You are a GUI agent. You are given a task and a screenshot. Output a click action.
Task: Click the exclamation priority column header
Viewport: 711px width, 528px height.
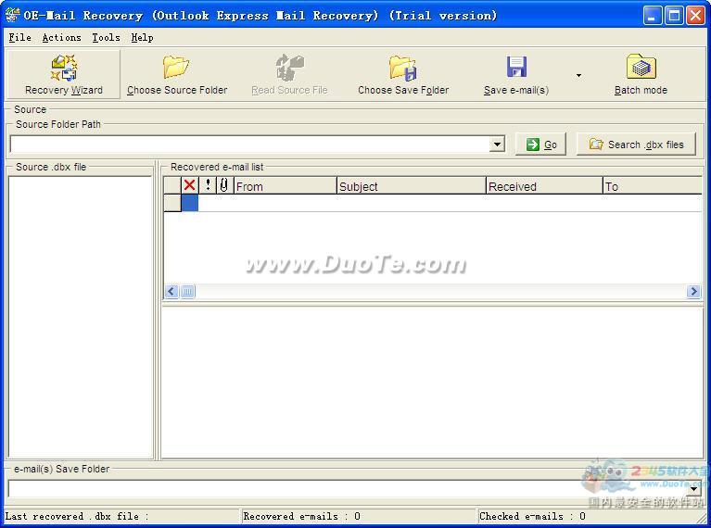pyautogui.click(x=208, y=185)
